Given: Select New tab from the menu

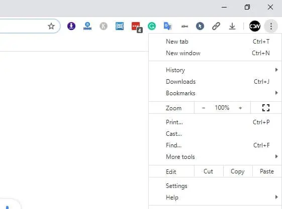Looking at the screenshot, I should click(x=215, y=42).
